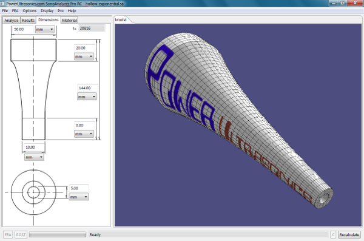Click the small C button beside Recalculate

pyautogui.click(x=333, y=234)
